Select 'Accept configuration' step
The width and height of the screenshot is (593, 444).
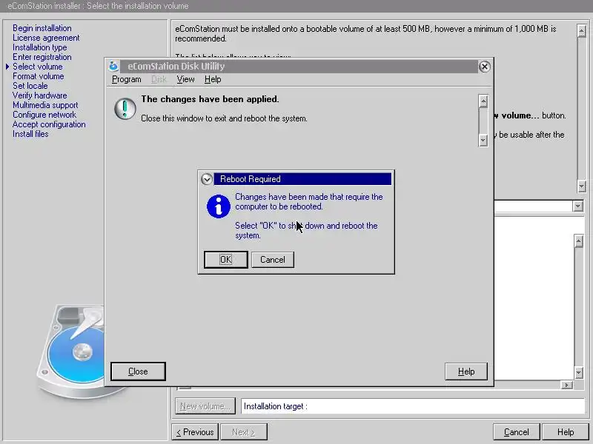pyautogui.click(x=49, y=124)
